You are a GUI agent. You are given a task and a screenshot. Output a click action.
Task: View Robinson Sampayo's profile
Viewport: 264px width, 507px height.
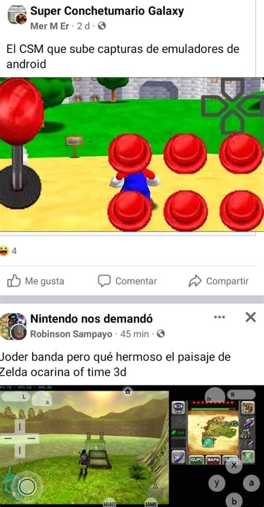71,334
